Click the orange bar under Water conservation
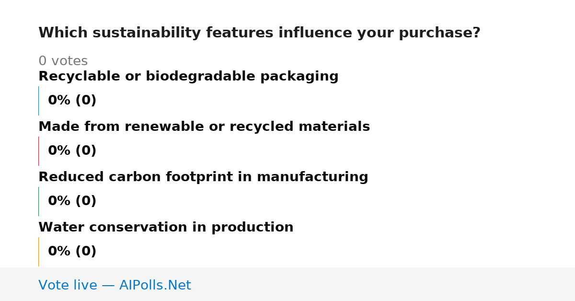 (39, 252)
